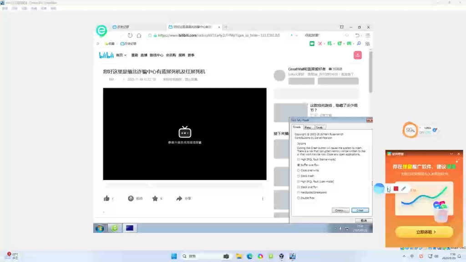
Task: Click the blue circle recording button
Action: click(x=379, y=188)
